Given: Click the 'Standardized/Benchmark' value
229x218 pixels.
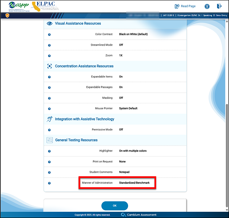Looking at the screenshot, I should click(134, 183).
